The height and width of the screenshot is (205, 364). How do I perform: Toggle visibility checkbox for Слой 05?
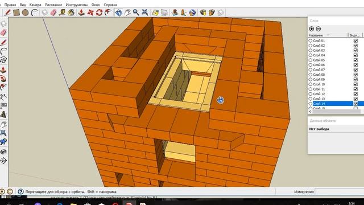click(355, 60)
